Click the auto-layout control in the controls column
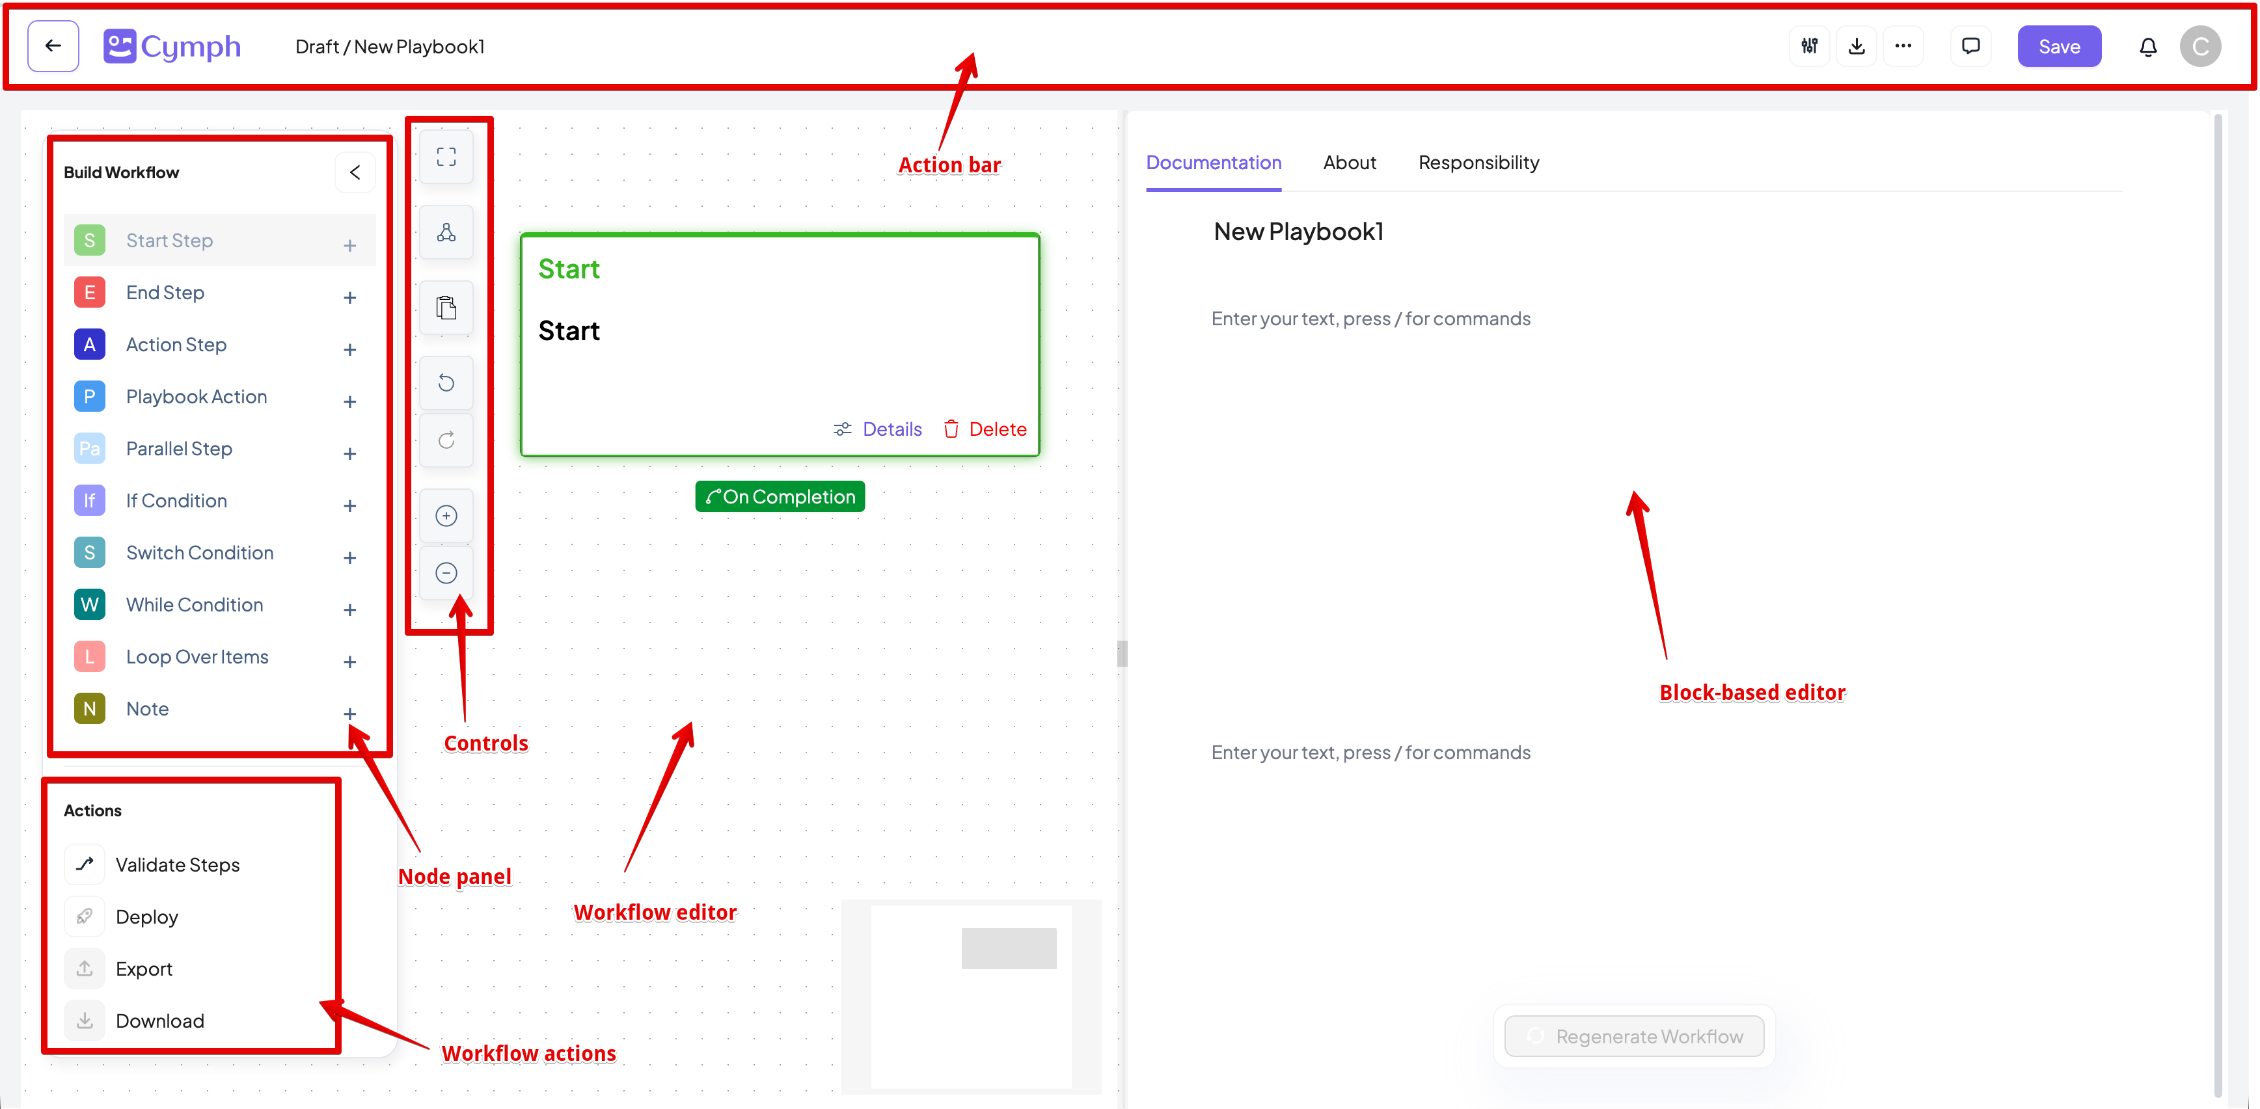Screen dimensions: 2260x1109 click(x=446, y=232)
